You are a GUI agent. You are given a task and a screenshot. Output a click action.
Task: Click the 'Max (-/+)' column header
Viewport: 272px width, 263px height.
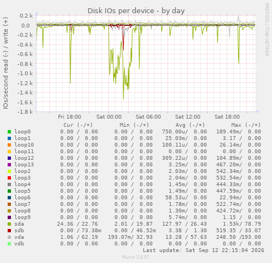pyautogui.click(x=246, y=125)
